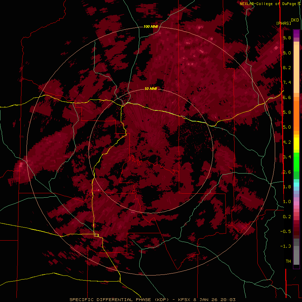Click the 9.0 value on the color scale
The width and height of the screenshot is (302, 302).
tap(287, 53)
